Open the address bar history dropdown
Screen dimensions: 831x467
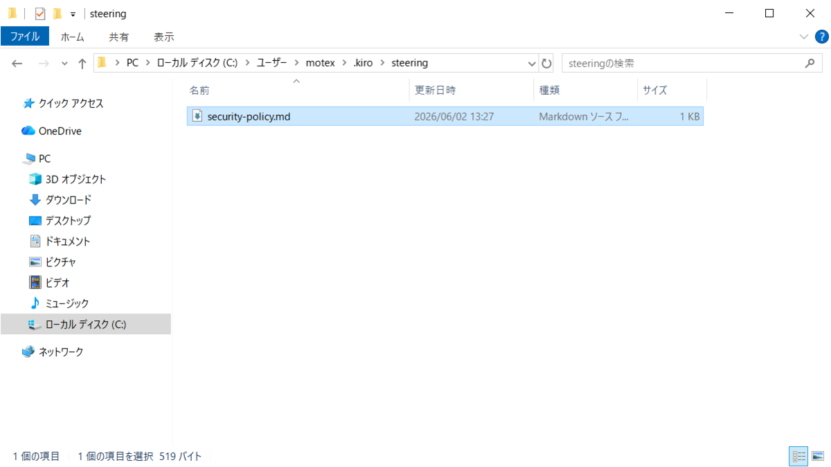pos(532,63)
